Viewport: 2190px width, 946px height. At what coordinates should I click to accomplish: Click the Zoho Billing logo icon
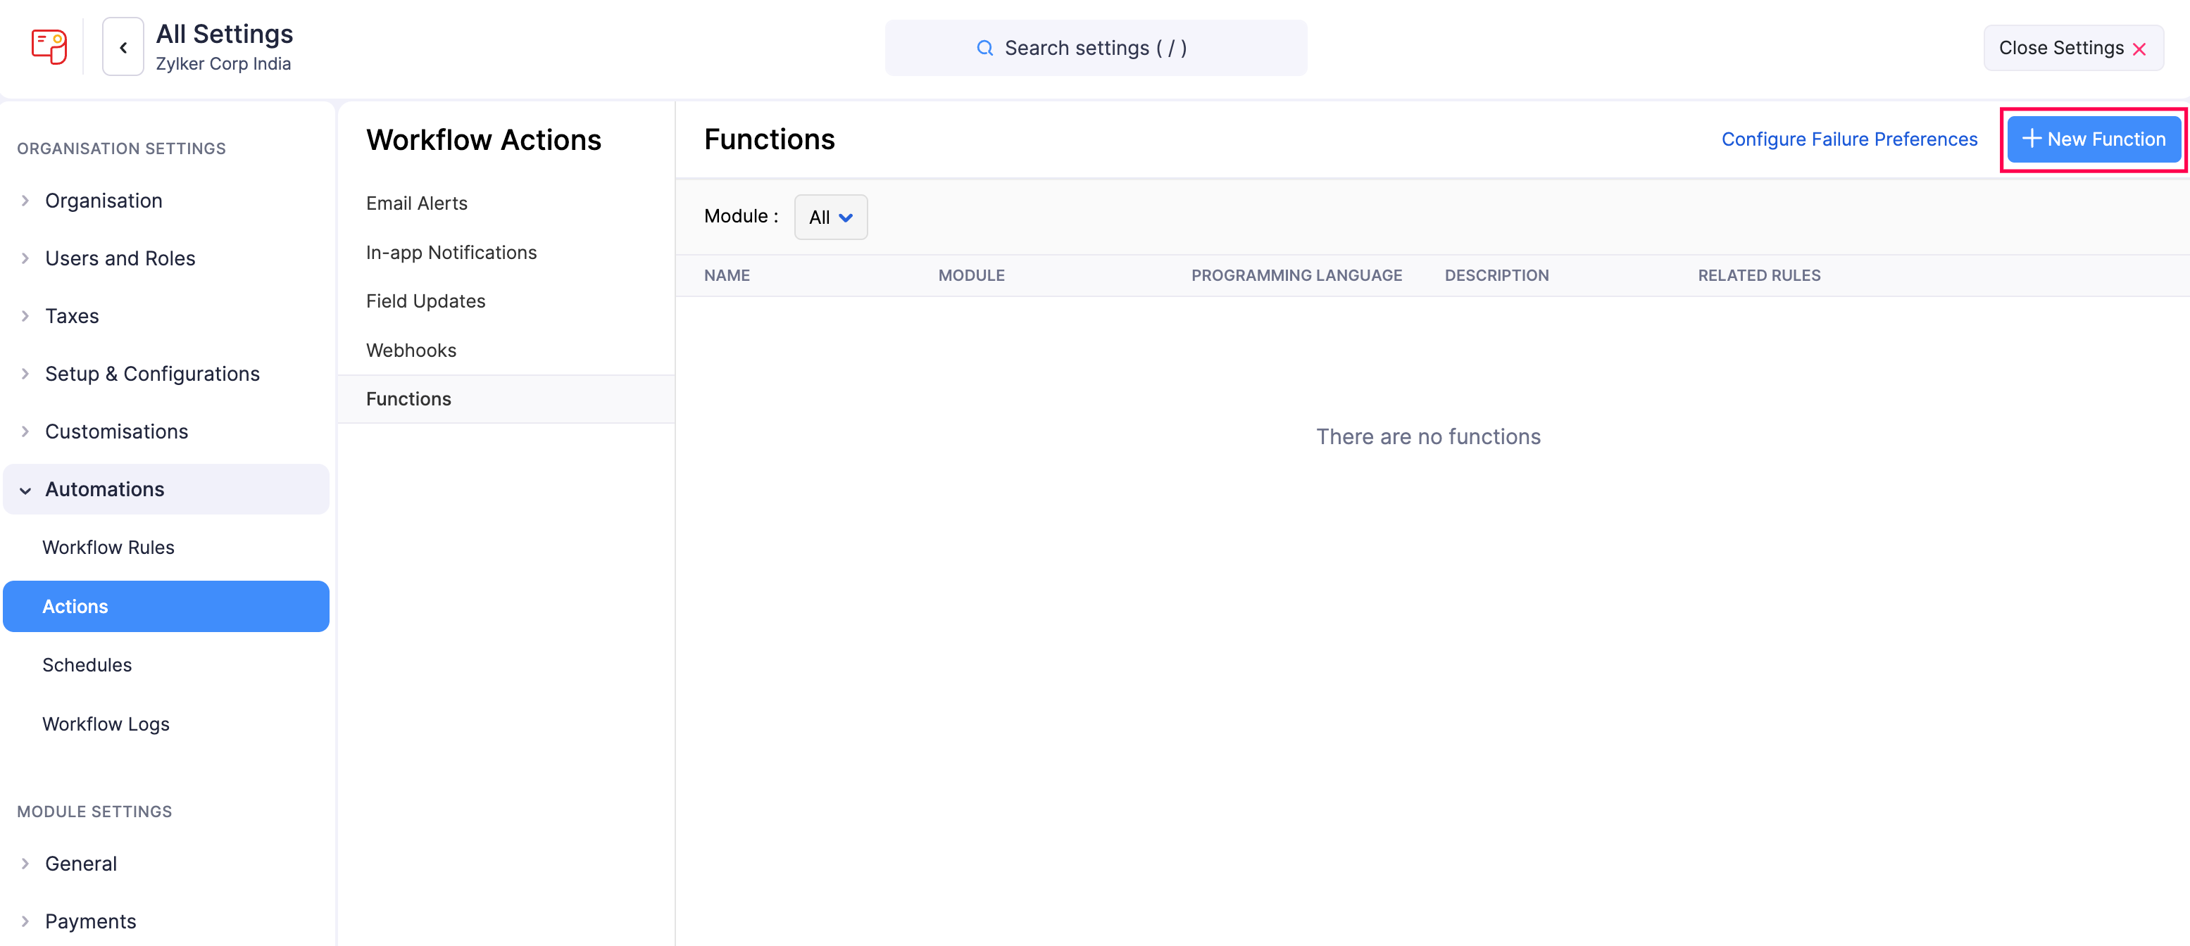click(x=49, y=46)
